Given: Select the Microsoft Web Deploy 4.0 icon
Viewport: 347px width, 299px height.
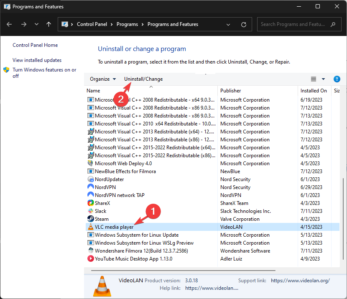Looking at the screenshot, I should point(90,164).
